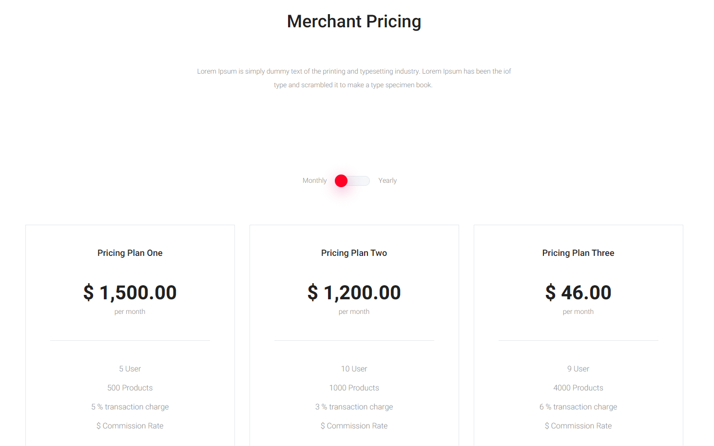
Task: Toggle the Monthly/Yearly billing switch
Action: 352,181
